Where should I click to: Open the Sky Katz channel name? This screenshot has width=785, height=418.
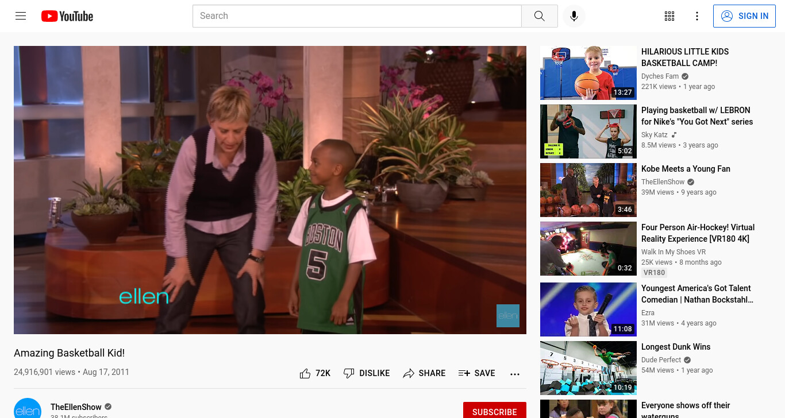[x=655, y=135]
